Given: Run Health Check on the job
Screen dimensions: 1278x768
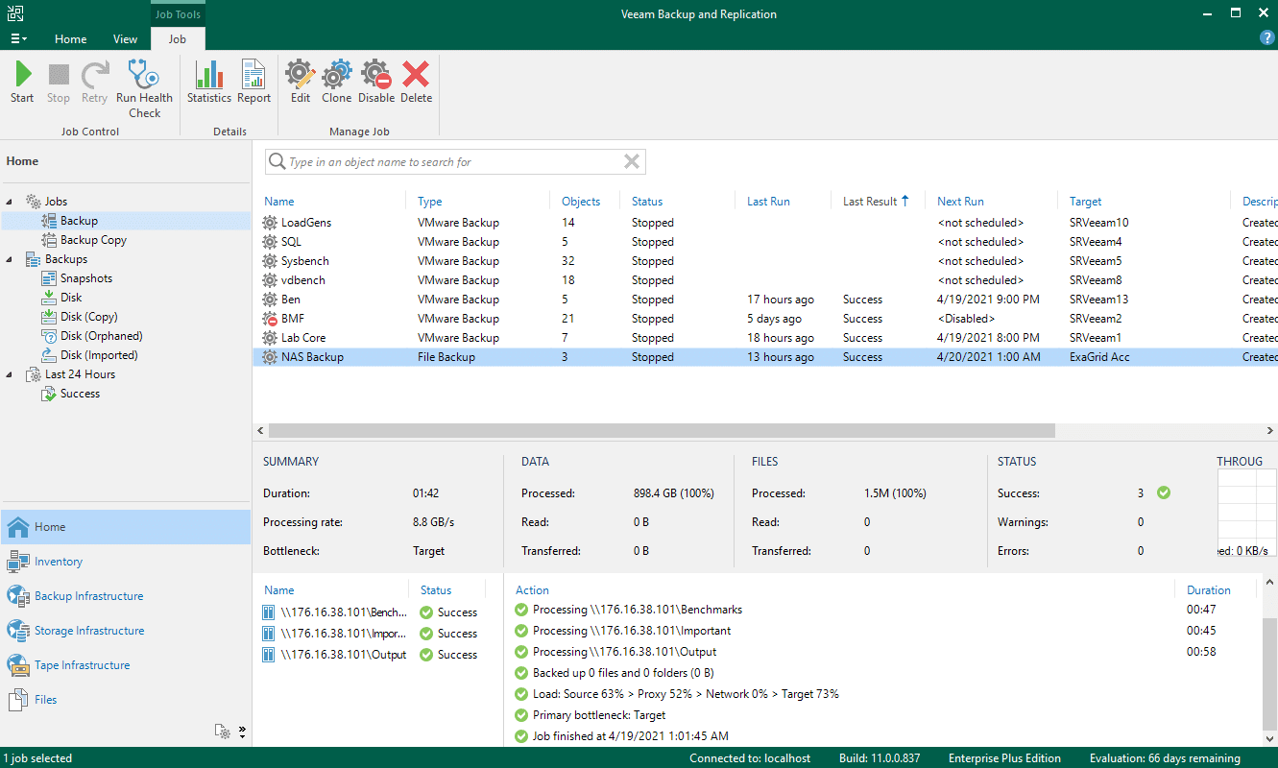Looking at the screenshot, I should pos(145,89).
